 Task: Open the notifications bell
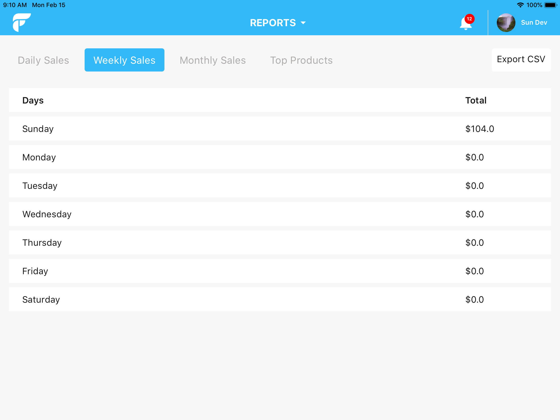466,24
